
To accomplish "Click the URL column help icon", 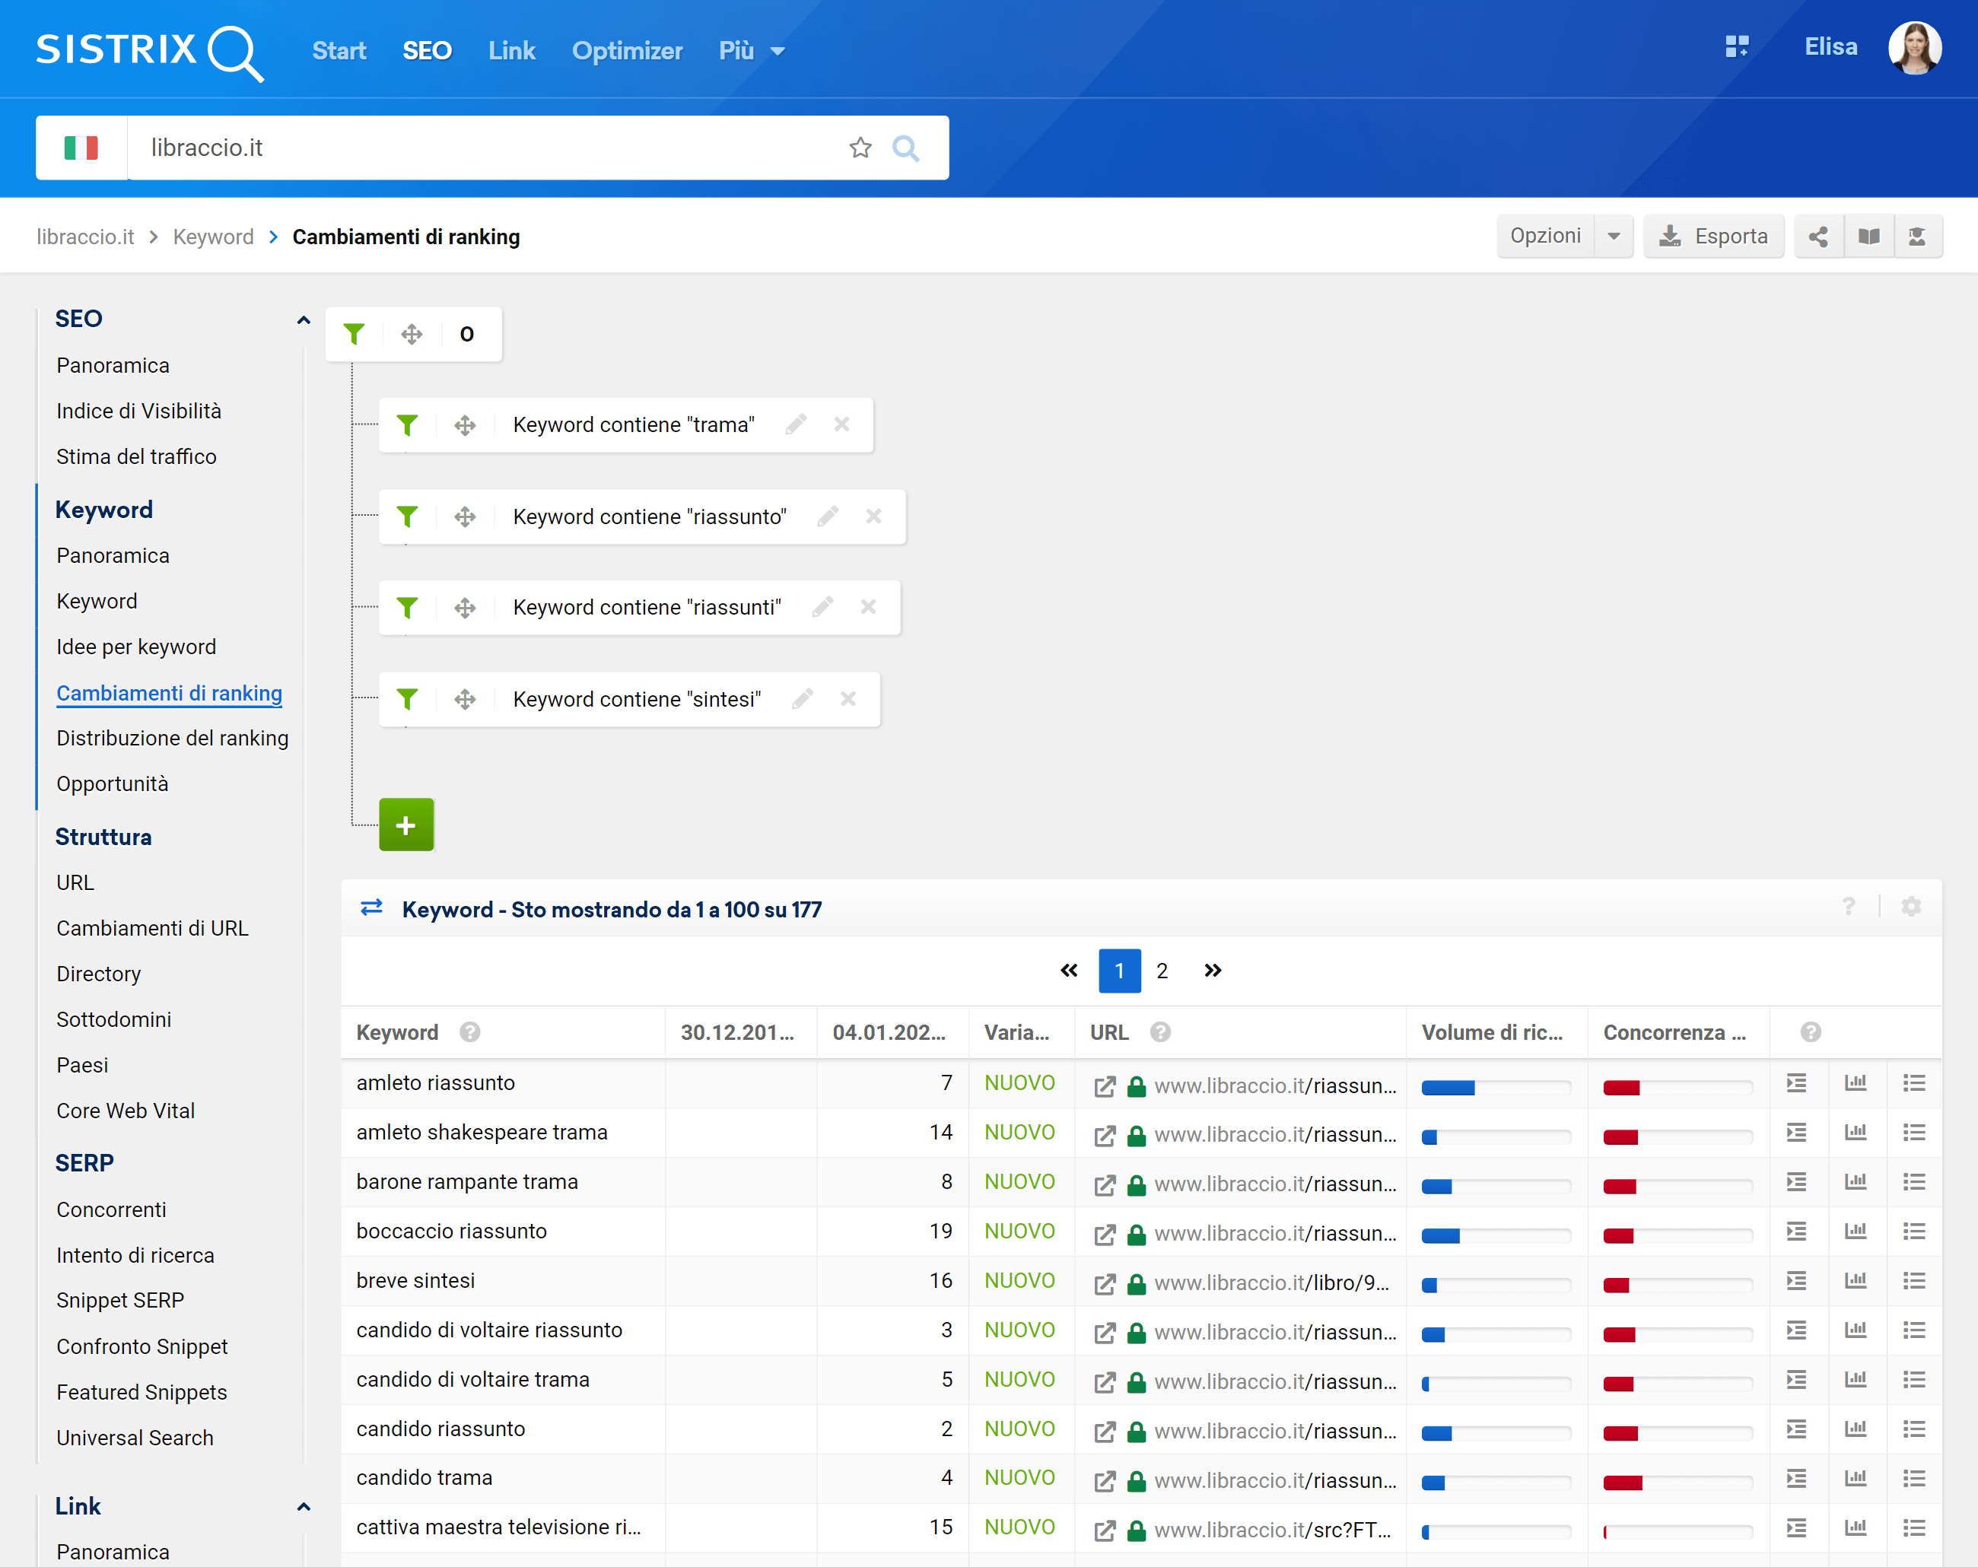I will (x=1159, y=1032).
